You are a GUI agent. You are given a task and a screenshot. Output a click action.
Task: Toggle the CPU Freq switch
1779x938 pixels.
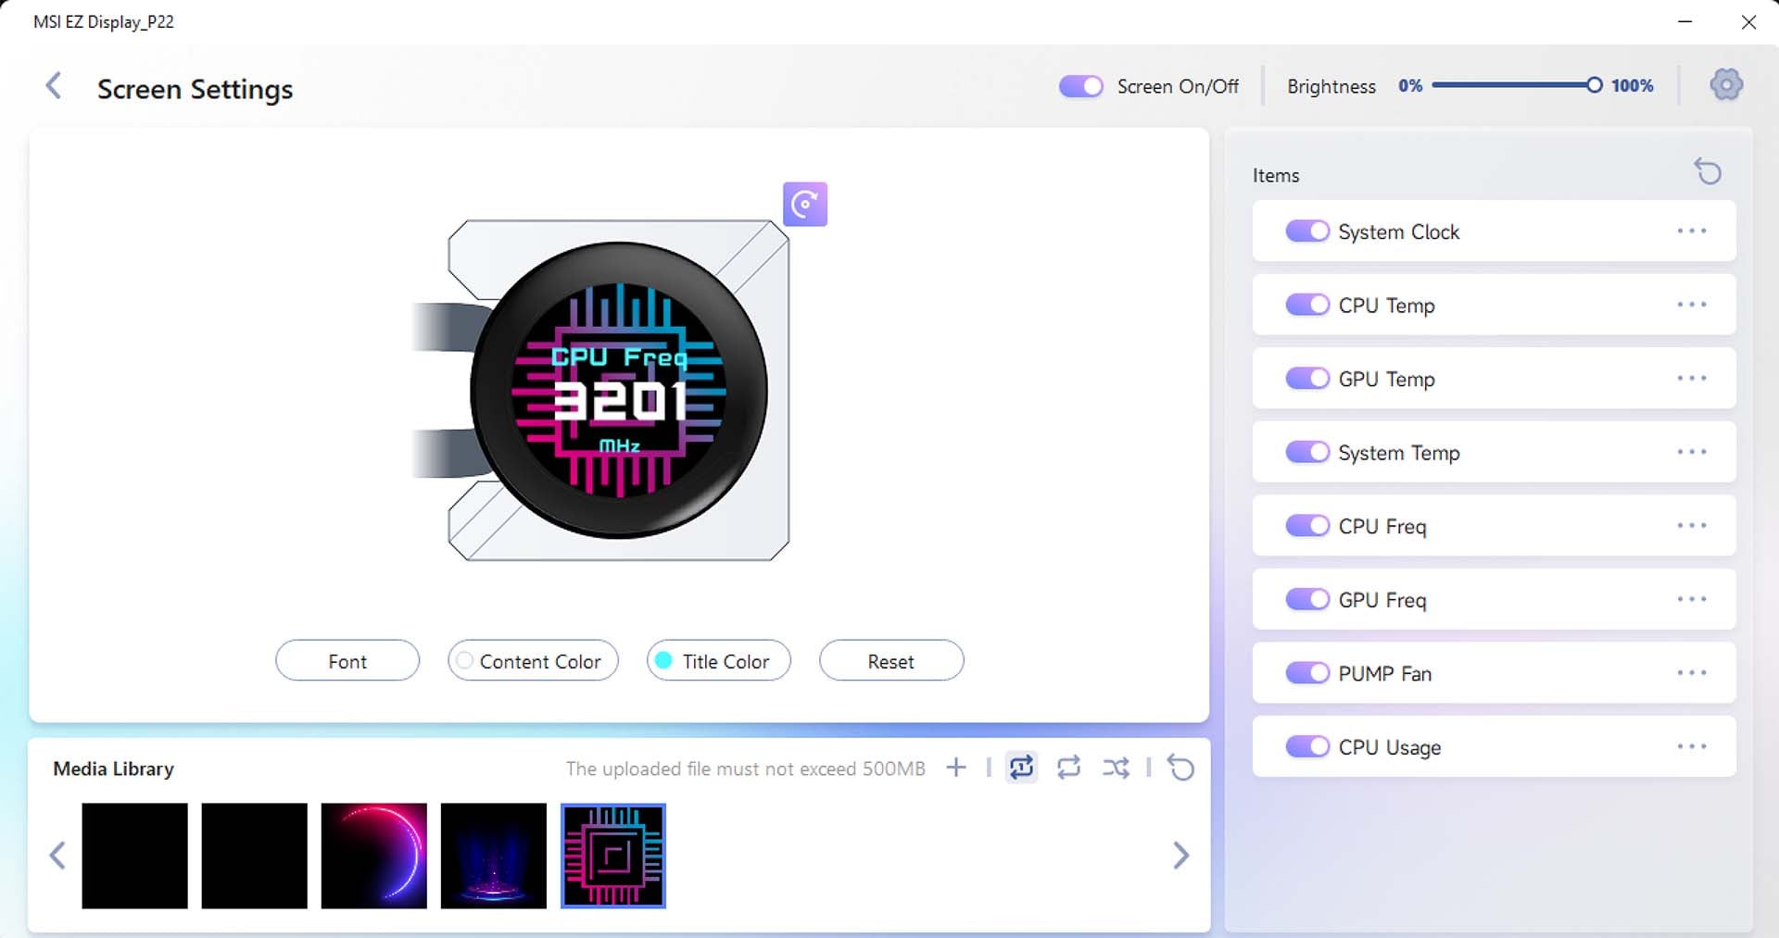(x=1307, y=526)
